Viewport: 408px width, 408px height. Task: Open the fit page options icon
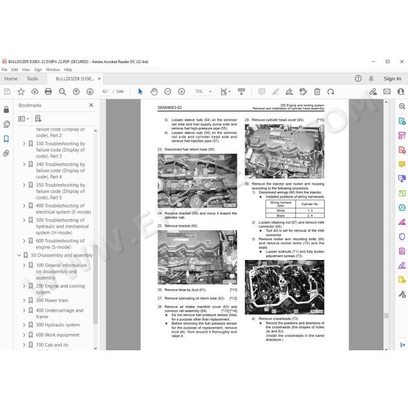pos(226,92)
